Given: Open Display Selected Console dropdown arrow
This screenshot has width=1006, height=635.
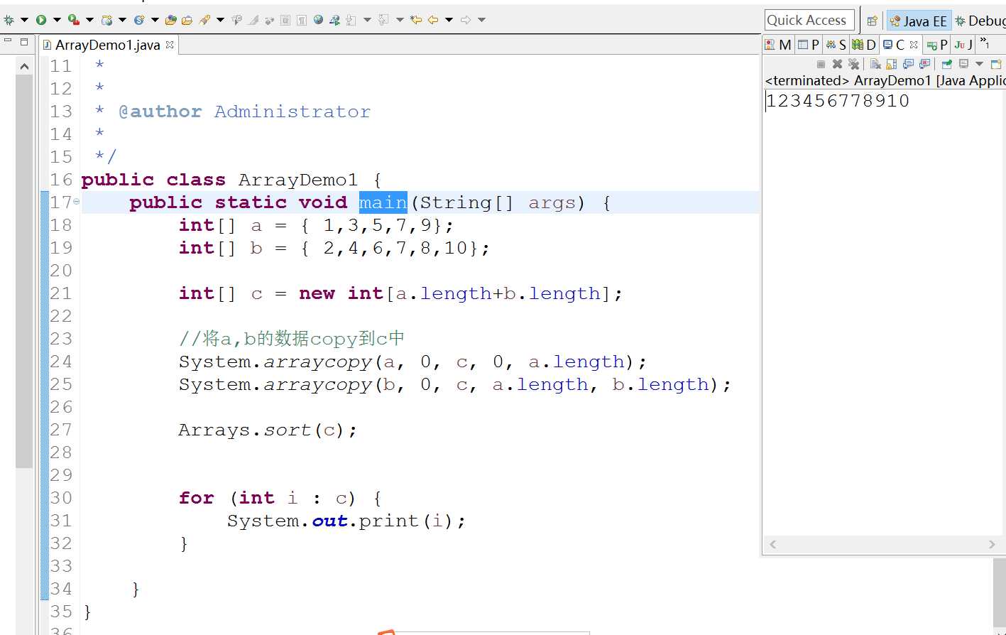Looking at the screenshot, I should tap(979, 64).
